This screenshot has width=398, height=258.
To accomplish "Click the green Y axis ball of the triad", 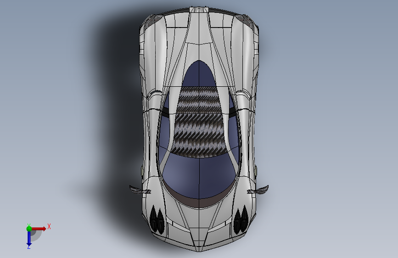I will pyautogui.click(x=29, y=229).
